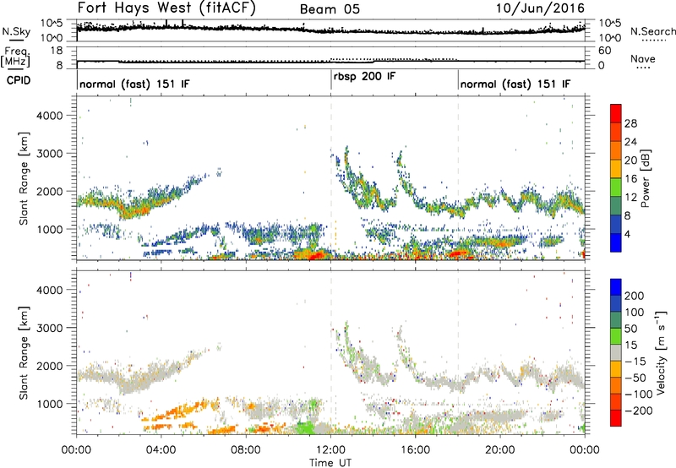This screenshot has height=468, width=676.
Task: Click the "CPID" row label
Action: [x=19, y=80]
